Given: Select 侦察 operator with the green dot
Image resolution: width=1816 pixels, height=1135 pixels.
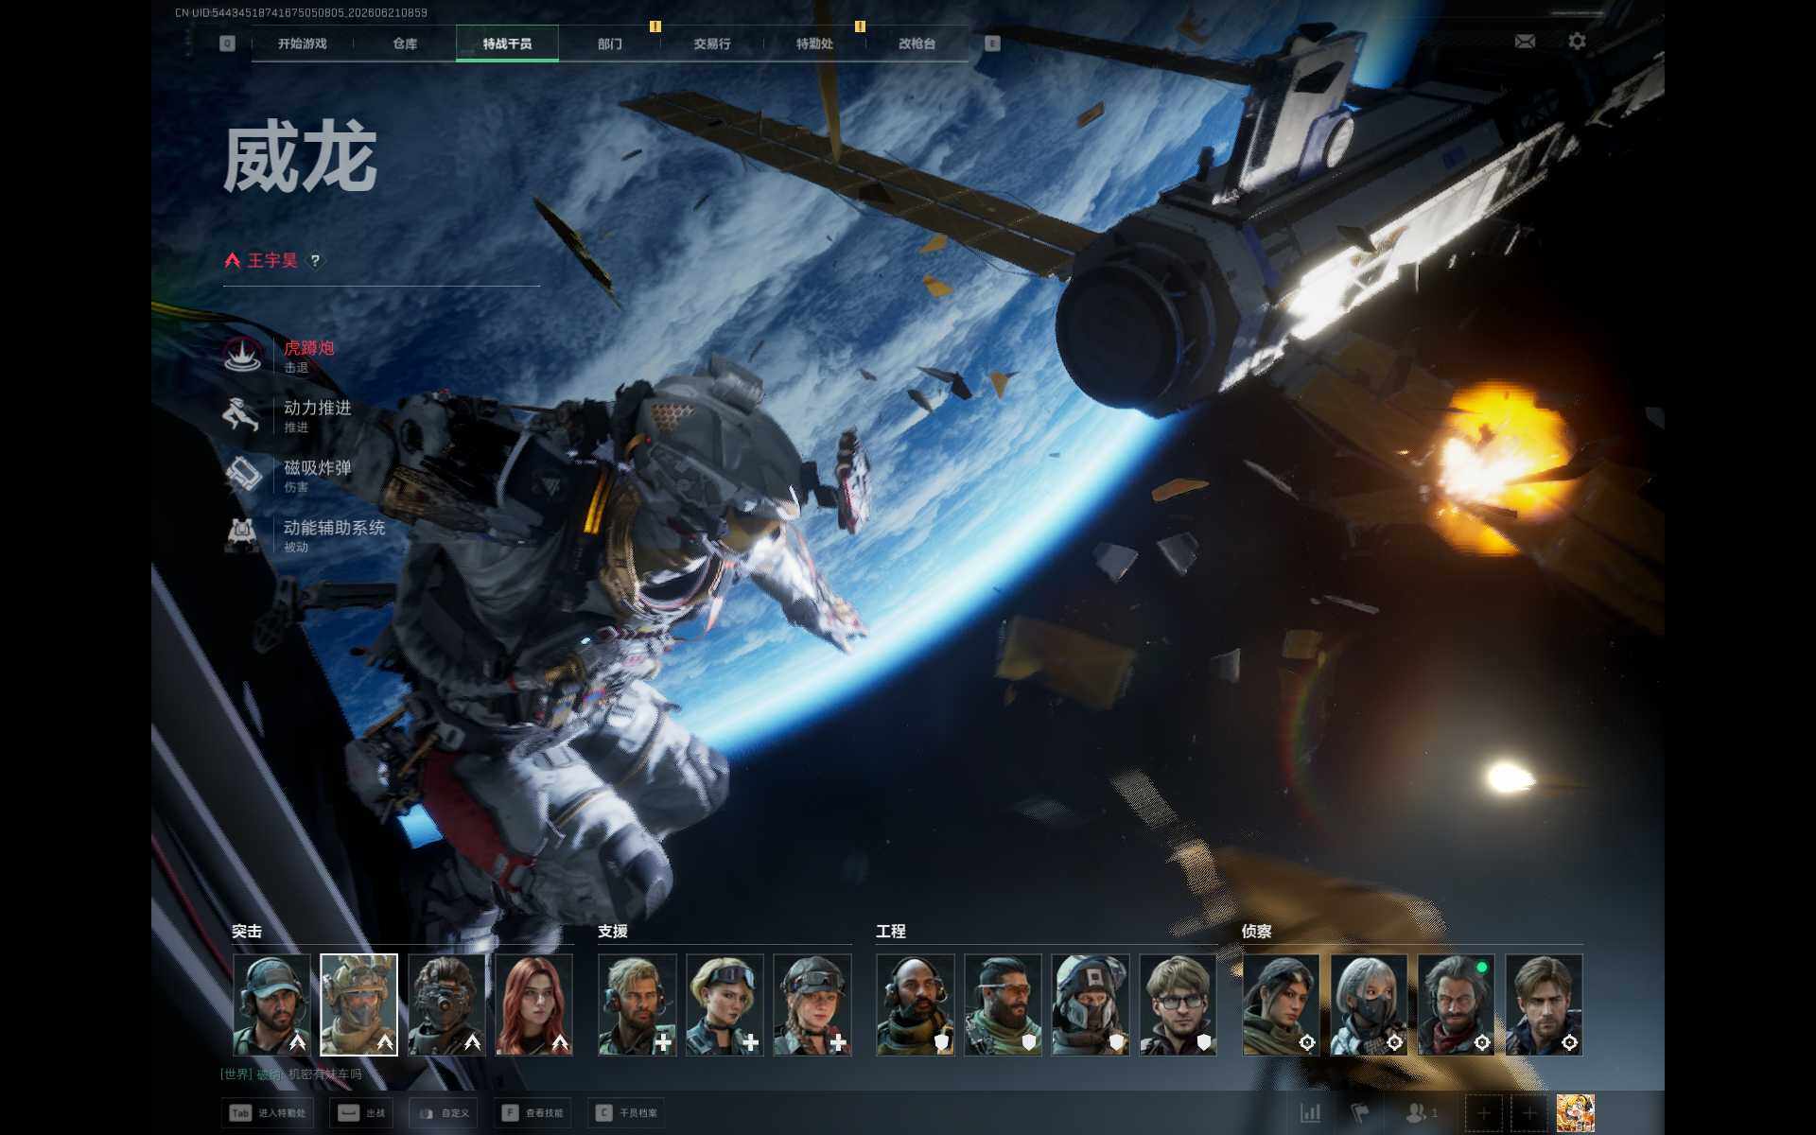Looking at the screenshot, I should pos(1457,1004).
